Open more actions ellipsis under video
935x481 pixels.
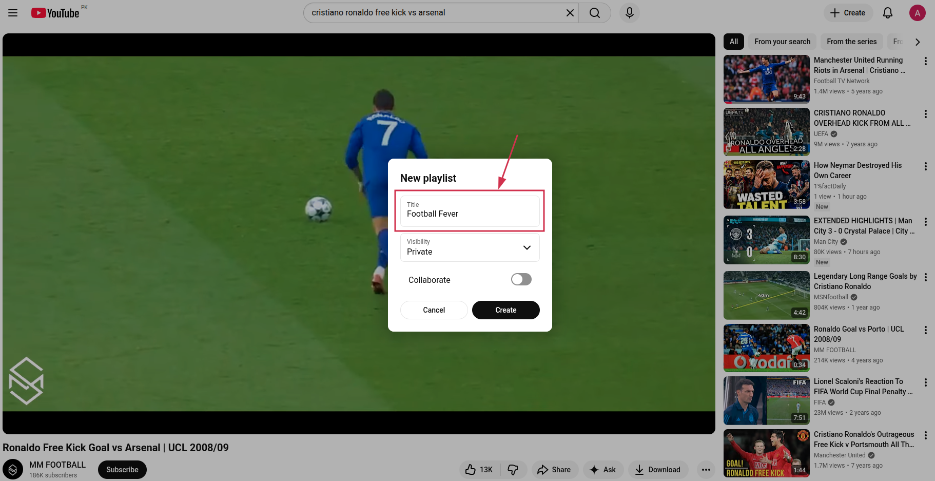click(706, 470)
